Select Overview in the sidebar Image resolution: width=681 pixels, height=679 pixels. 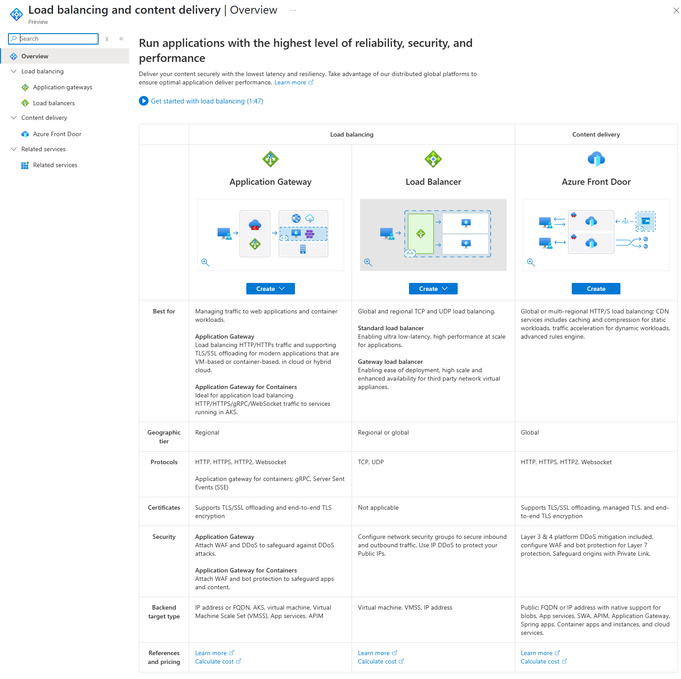pyautogui.click(x=65, y=56)
